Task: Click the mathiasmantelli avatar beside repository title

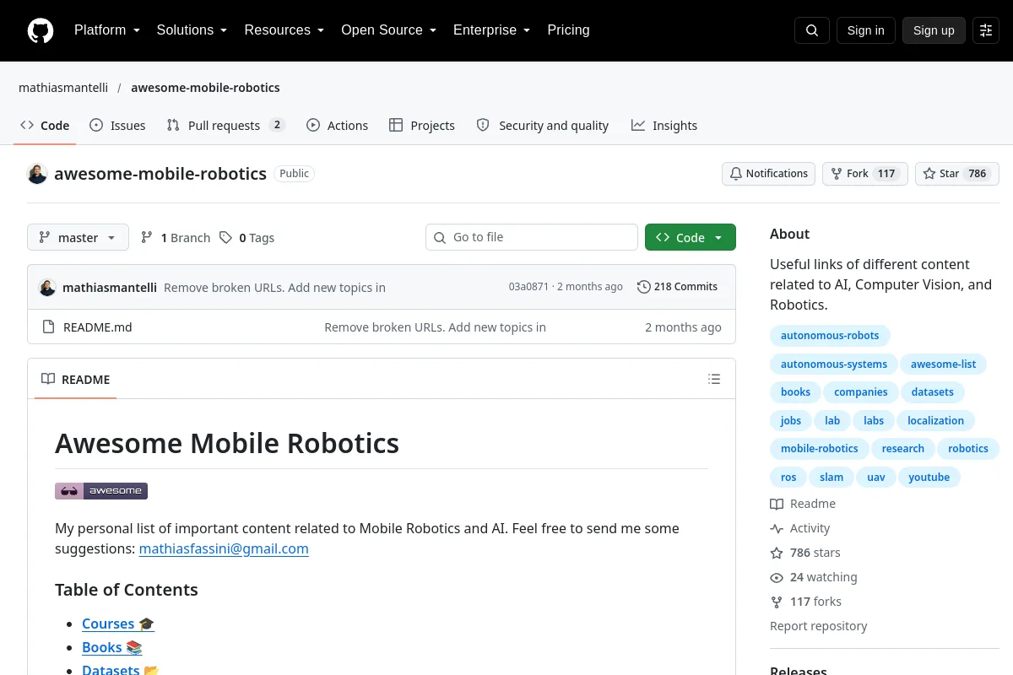Action: (37, 174)
